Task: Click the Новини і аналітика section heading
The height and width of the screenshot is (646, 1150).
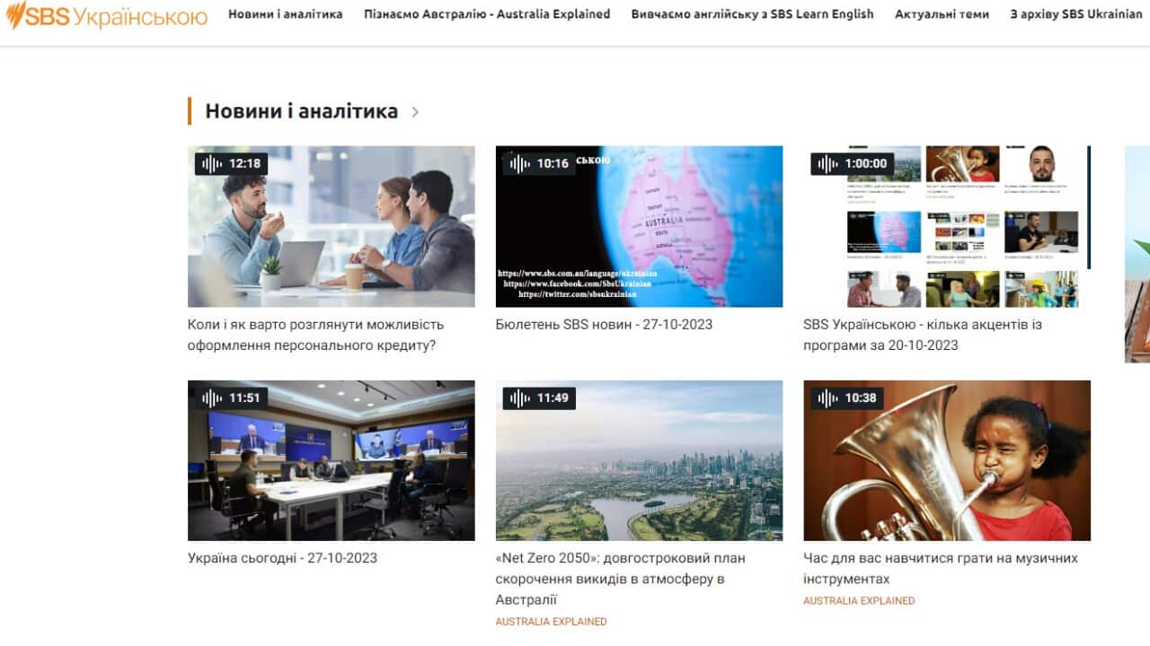Action: [301, 111]
